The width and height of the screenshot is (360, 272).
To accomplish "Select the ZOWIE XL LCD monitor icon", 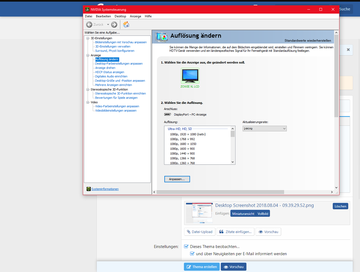I will (x=190, y=76).
